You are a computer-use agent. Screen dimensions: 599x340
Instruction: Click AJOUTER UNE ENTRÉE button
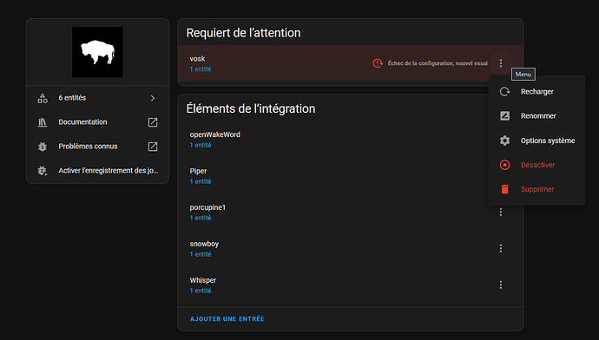(227, 319)
